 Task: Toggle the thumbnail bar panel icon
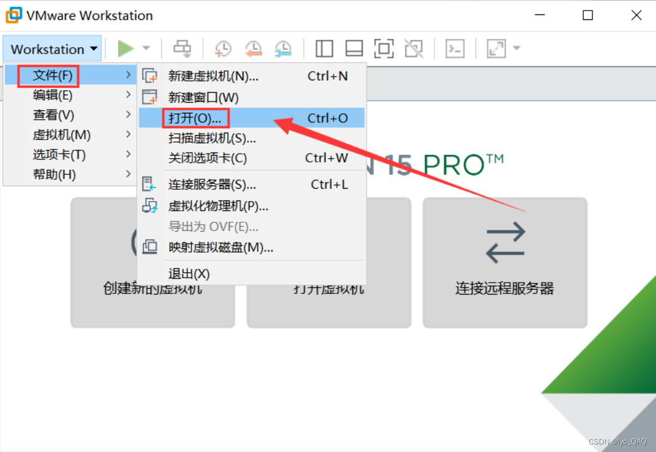354,49
